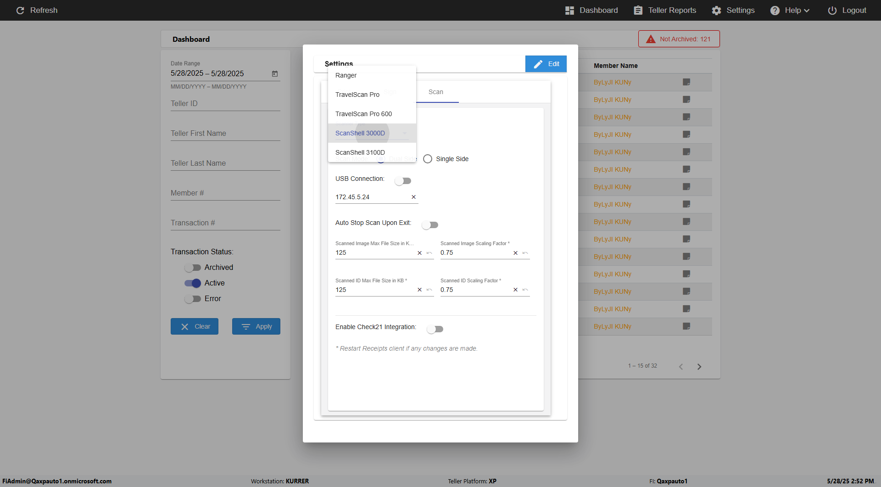Open the Dashboard page from top navigation

591,10
